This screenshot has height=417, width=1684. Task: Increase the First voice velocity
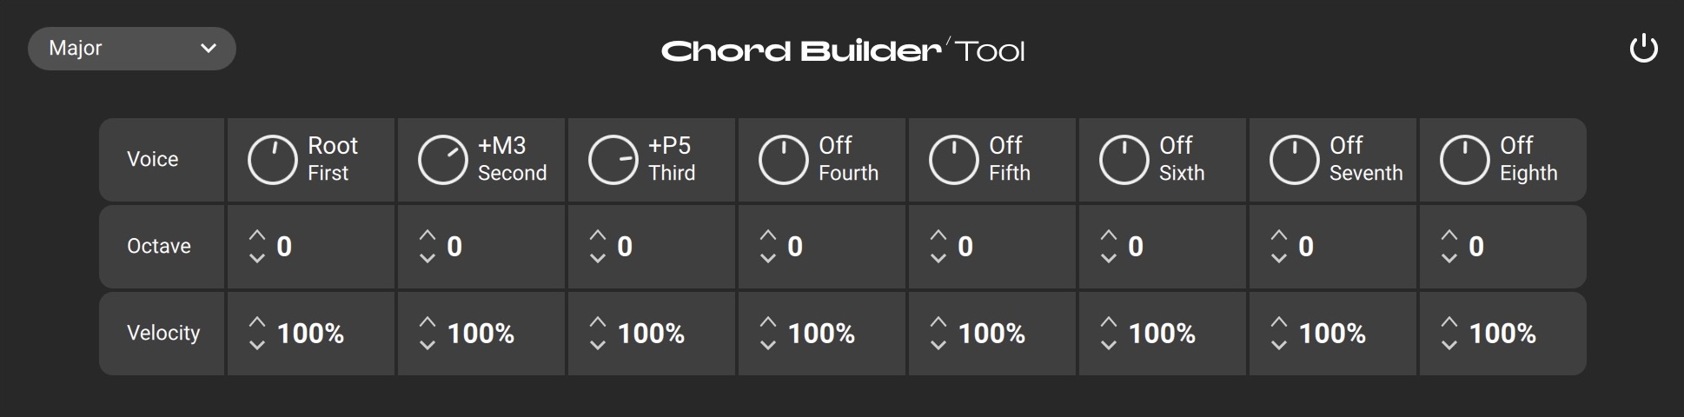(256, 321)
